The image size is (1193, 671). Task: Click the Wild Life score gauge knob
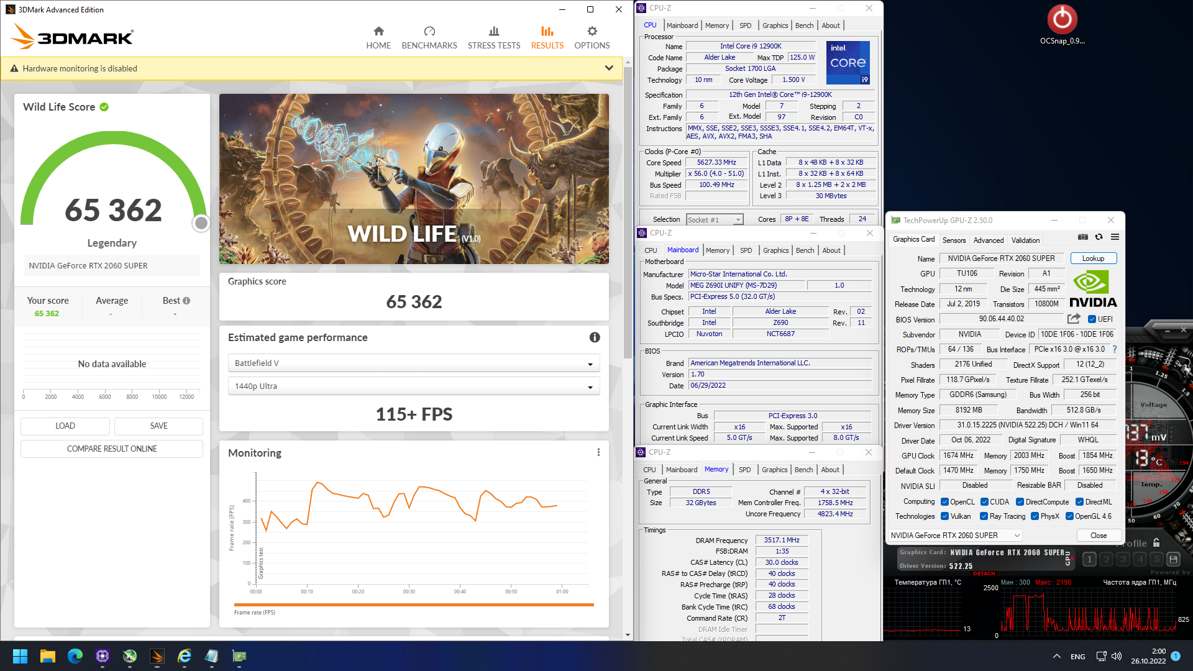point(201,223)
